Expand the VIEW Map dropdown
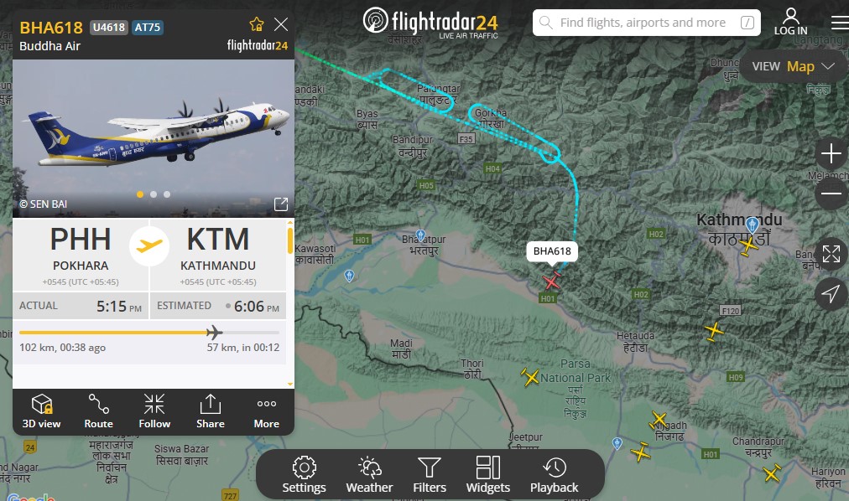Screen dimensions: 849x501 [x=794, y=66]
